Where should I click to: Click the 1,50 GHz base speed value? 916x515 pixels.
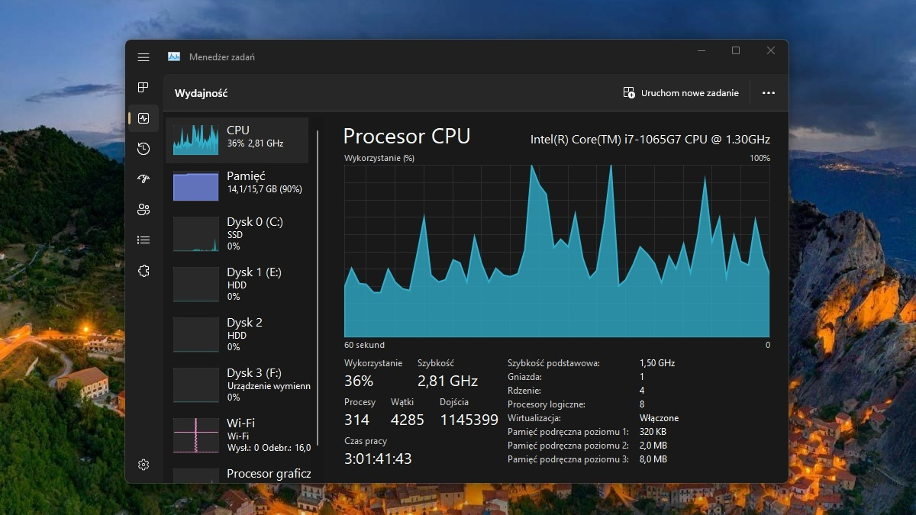click(657, 363)
